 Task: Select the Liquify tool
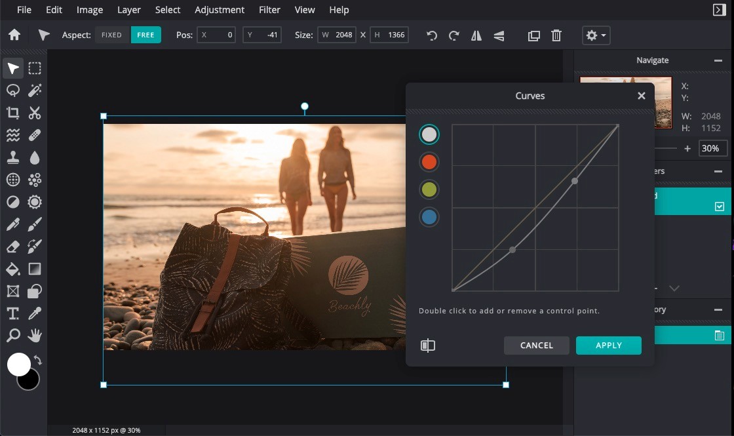pyautogui.click(x=12, y=135)
